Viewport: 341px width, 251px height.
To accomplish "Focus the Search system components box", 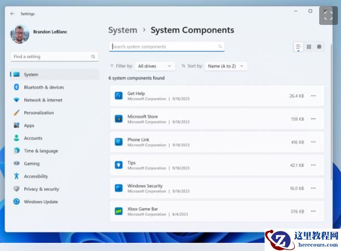I will coord(166,47).
